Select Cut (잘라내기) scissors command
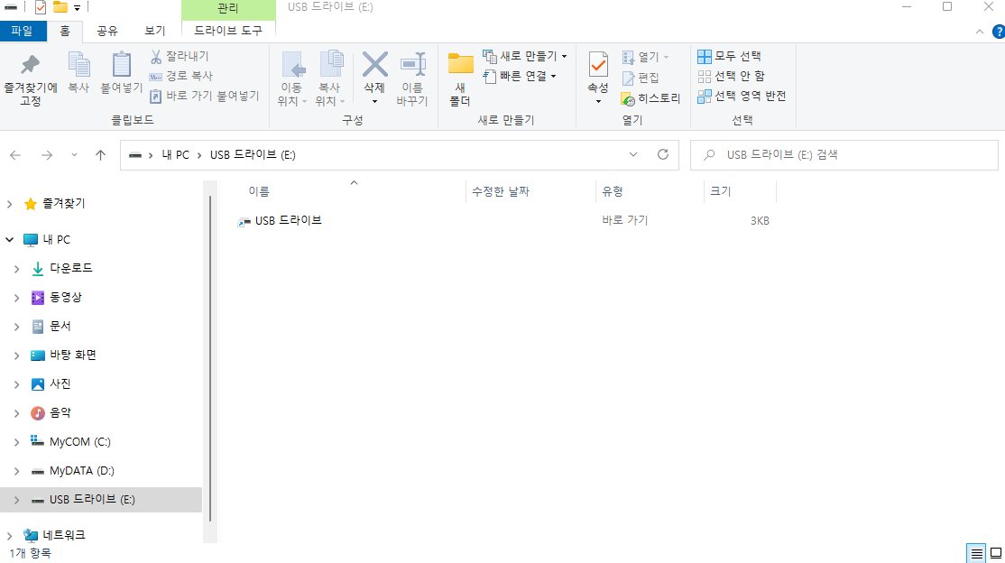Viewport: 1005px width, 563px height. 180,57
